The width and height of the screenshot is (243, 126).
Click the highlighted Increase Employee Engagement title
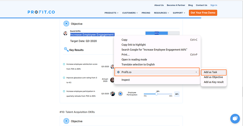click(x=92, y=35)
